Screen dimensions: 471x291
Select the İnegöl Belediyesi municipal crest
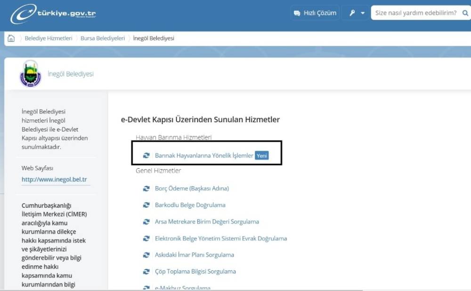[x=31, y=74]
